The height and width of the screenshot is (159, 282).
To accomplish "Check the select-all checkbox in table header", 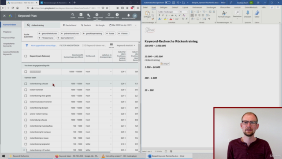I will 26,56.
